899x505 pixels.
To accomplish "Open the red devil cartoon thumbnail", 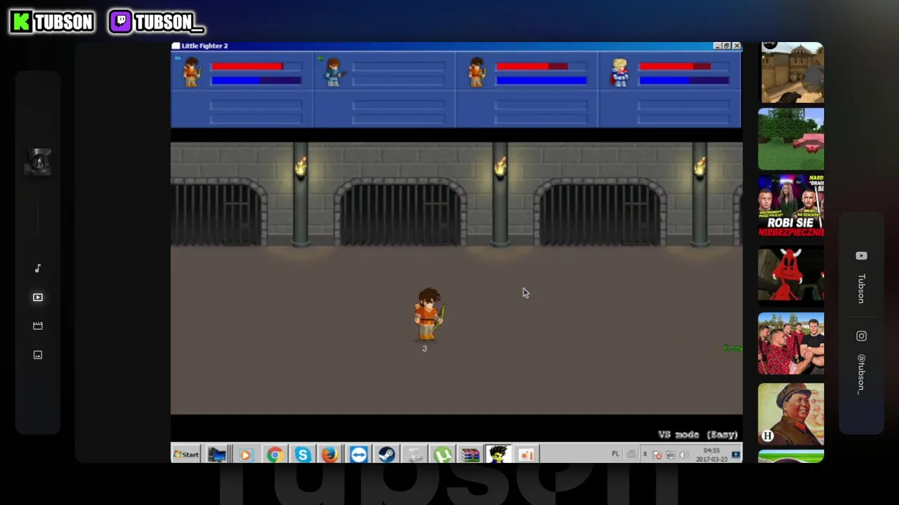I will tap(791, 274).
